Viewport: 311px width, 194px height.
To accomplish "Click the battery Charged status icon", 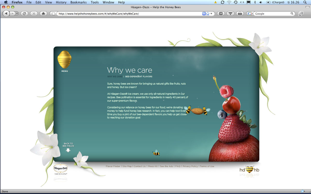I will click(275, 2).
